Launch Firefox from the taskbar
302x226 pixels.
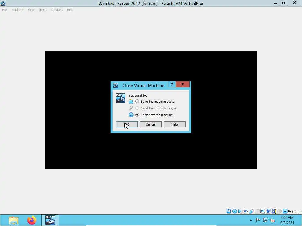pos(32,220)
